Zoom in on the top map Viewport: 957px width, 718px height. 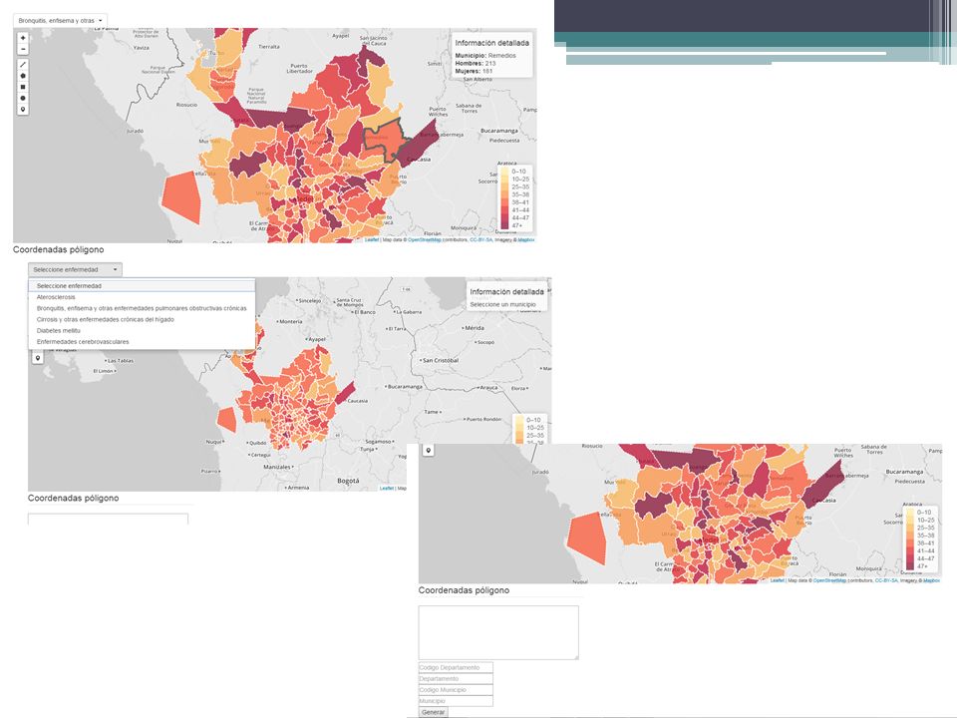(23, 38)
